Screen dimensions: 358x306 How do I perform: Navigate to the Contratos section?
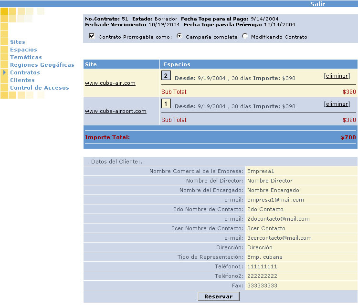click(25, 72)
